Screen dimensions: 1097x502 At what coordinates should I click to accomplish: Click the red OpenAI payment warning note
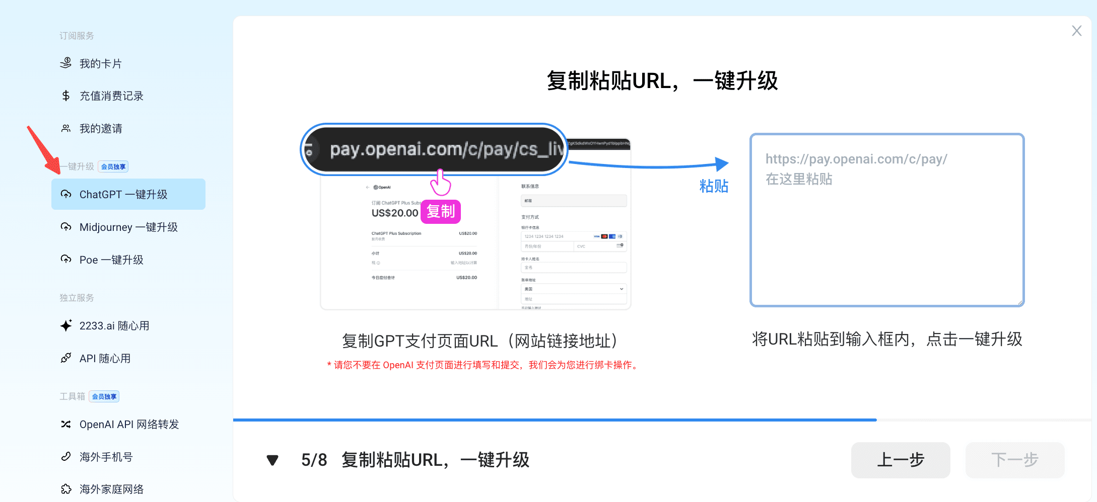point(484,365)
